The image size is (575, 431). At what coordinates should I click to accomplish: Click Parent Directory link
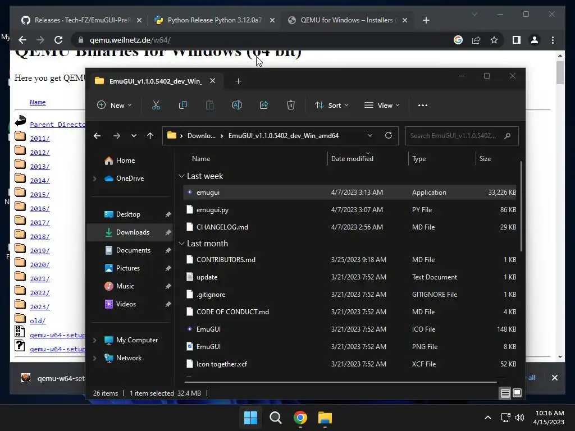[58, 125]
